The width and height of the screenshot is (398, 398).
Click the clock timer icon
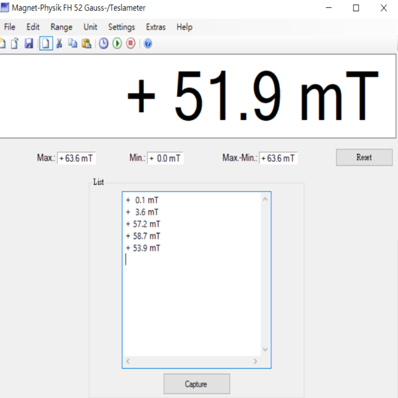(104, 44)
